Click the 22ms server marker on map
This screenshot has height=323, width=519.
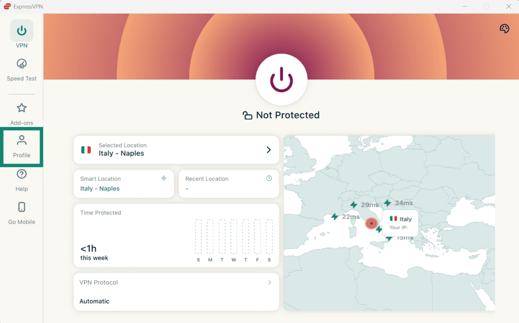[335, 217]
